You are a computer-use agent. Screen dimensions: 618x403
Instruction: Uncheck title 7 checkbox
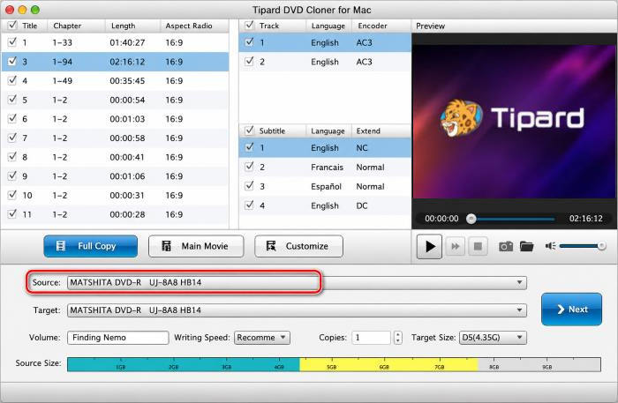point(12,138)
